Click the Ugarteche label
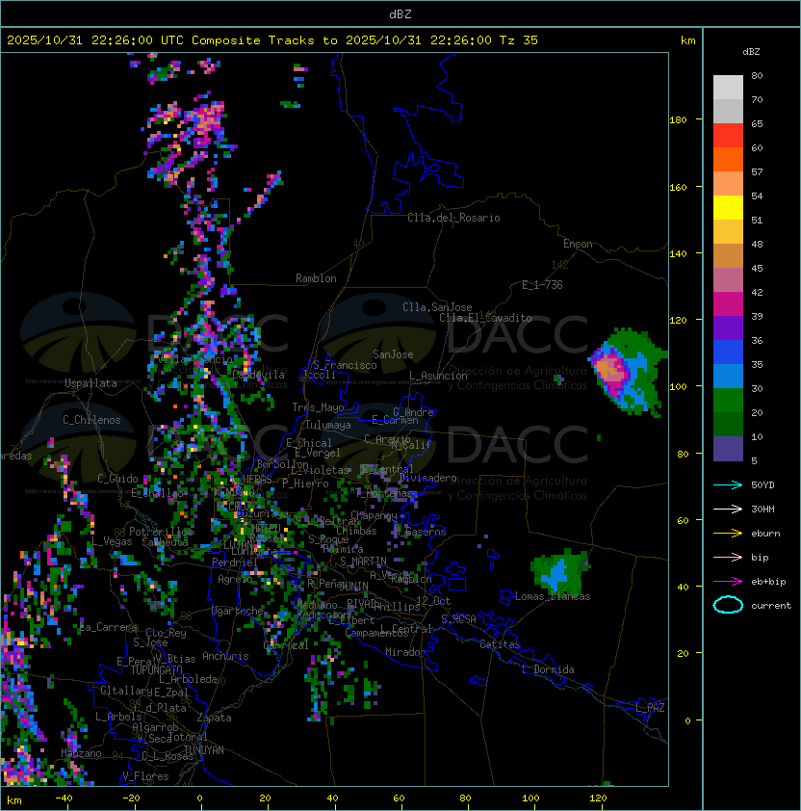 238,611
